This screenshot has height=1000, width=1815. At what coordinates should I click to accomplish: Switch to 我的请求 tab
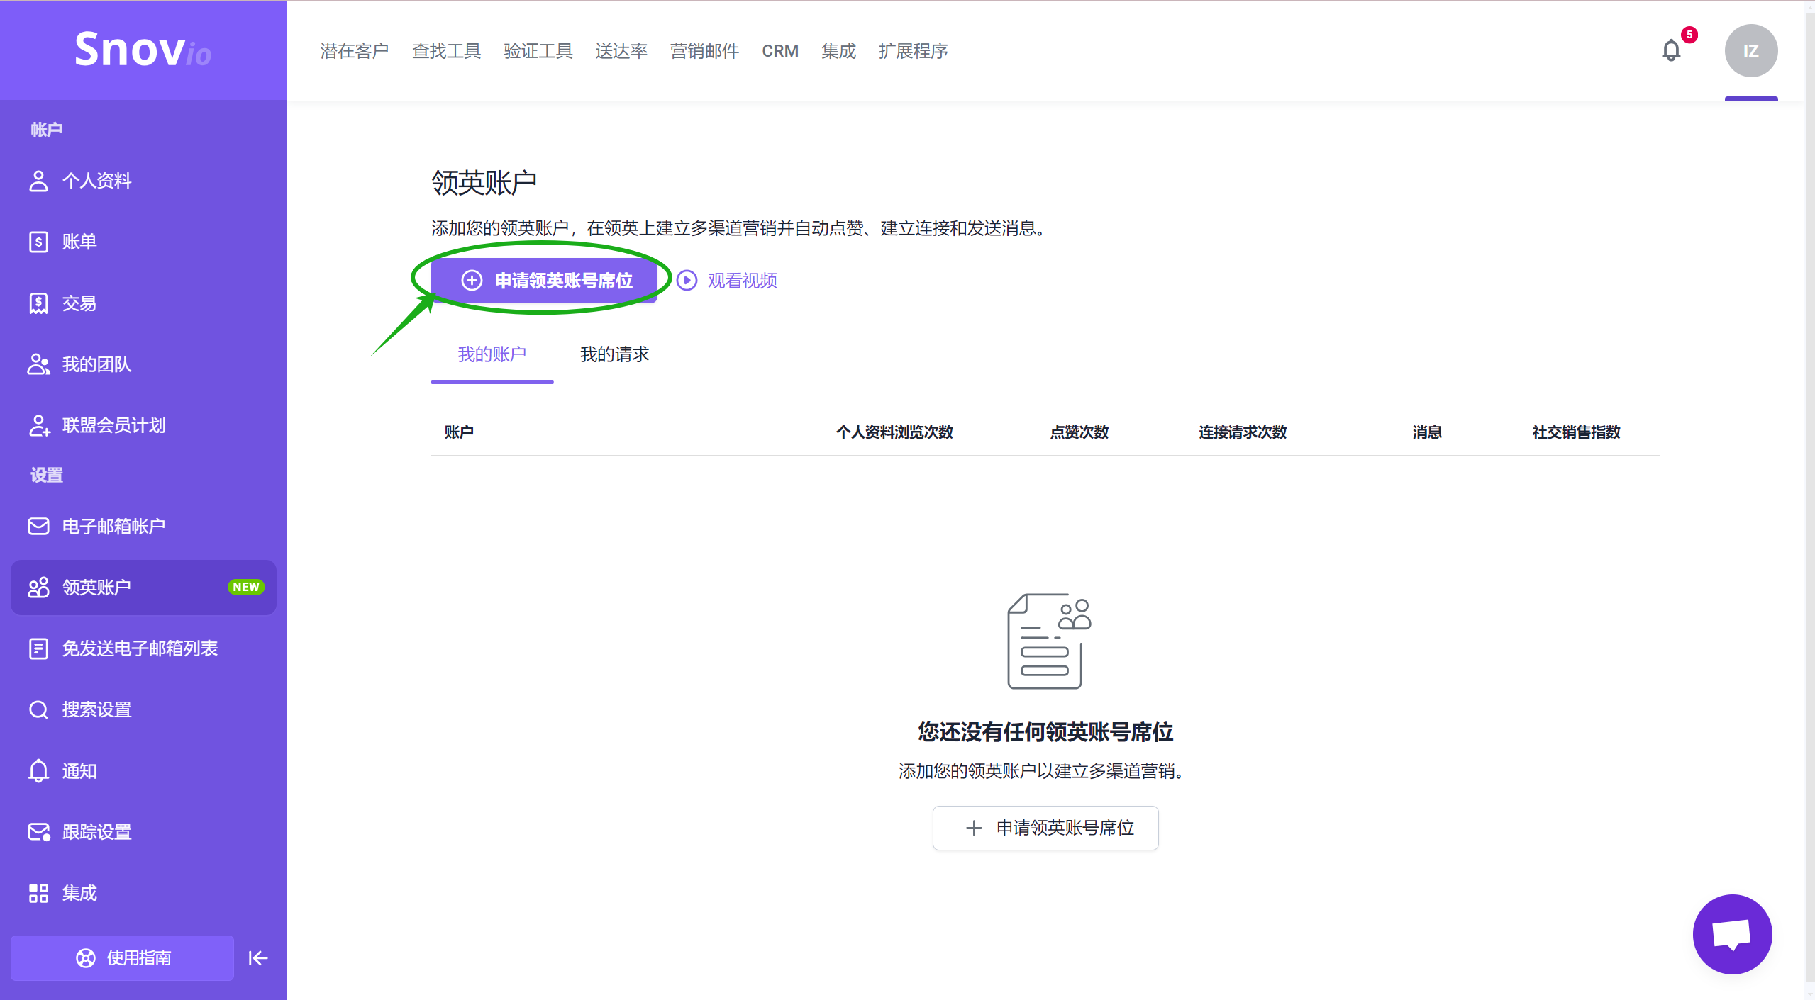point(614,354)
